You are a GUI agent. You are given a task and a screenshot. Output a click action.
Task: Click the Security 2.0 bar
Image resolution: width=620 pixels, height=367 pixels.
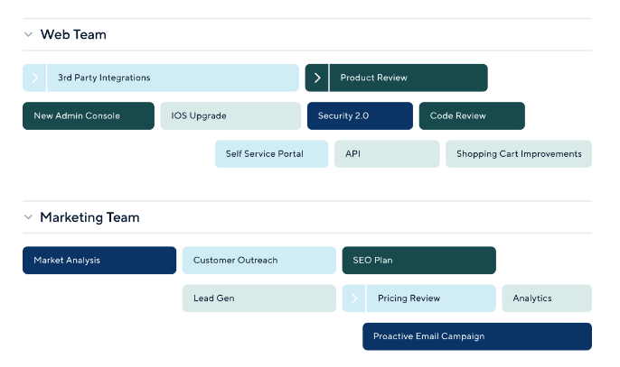pyautogui.click(x=360, y=116)
